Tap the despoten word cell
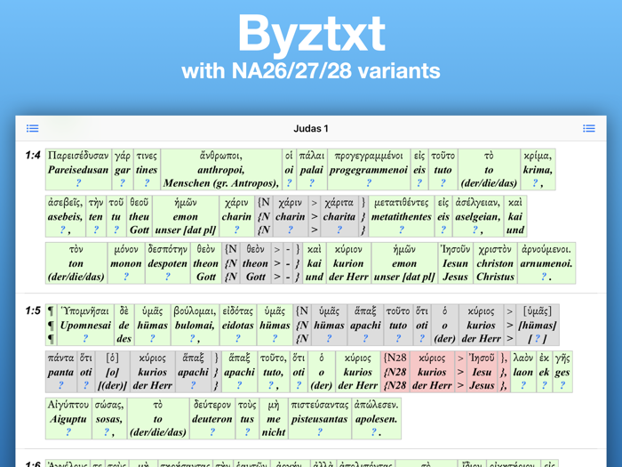The image size is (622, 467). click(x=167, y=263)
